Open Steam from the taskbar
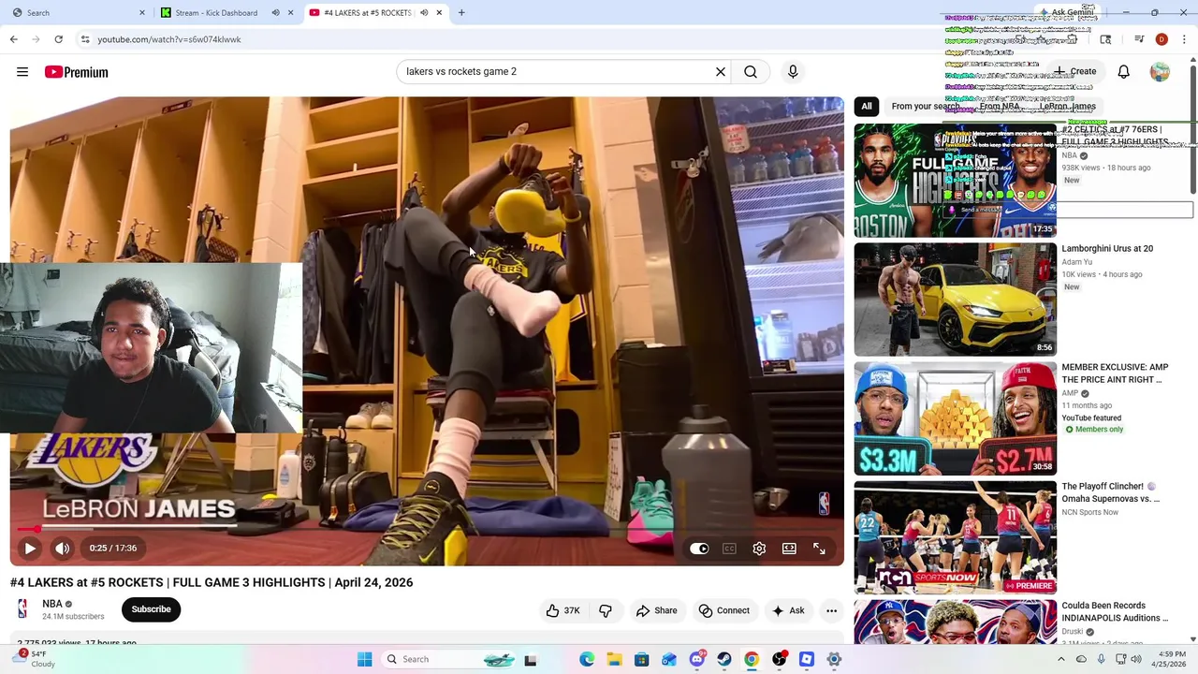The image size is (1198, 674). tap(724, 659)
